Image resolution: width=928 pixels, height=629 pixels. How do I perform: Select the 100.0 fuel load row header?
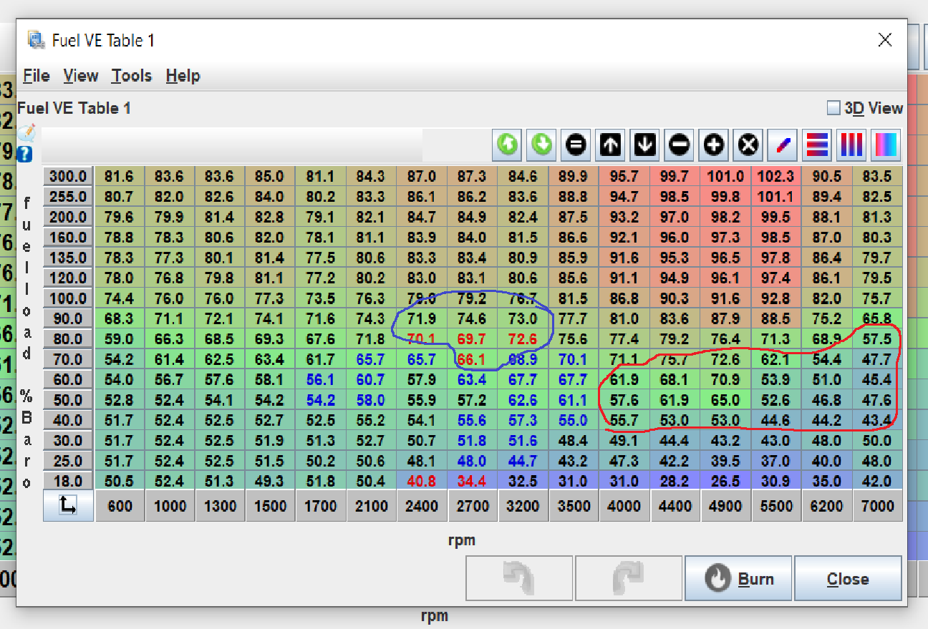pyautogui.click(x=68, y=298)
